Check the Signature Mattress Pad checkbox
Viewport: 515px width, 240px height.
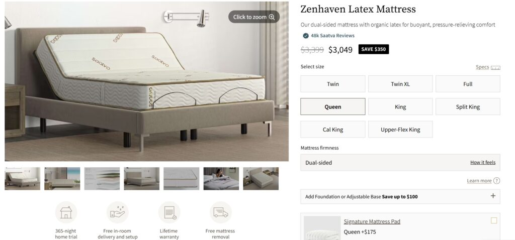pyautogui.click(x=494, y=220)
